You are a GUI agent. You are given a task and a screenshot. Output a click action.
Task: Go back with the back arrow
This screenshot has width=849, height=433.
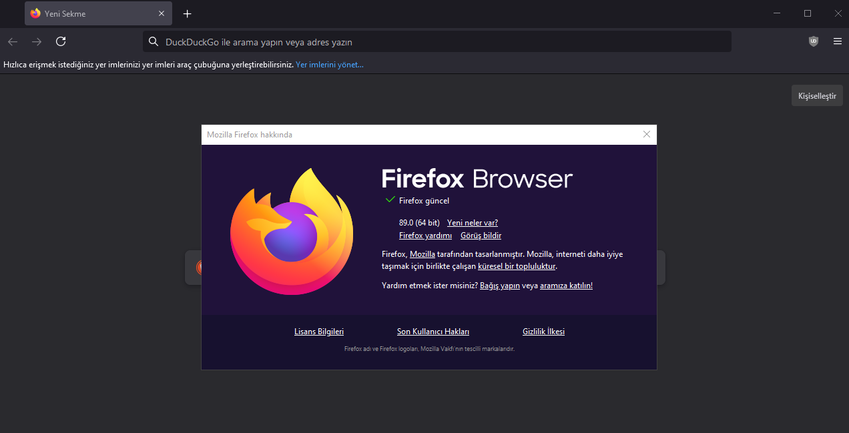click(13, 41)
